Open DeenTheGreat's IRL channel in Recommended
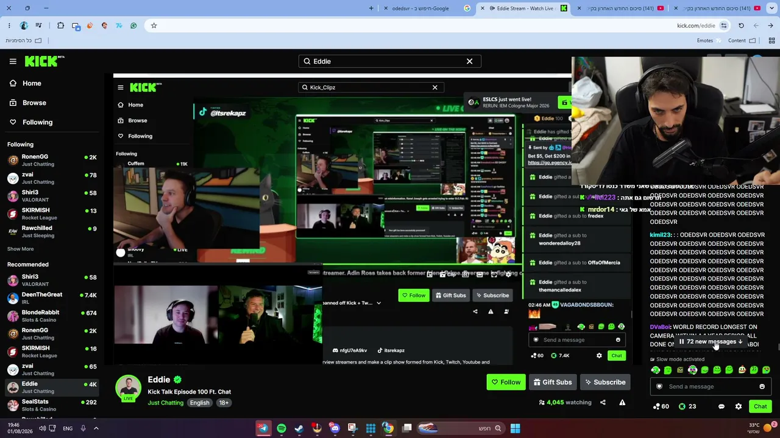This screenshot has width=780, height=438. (52, 298)
